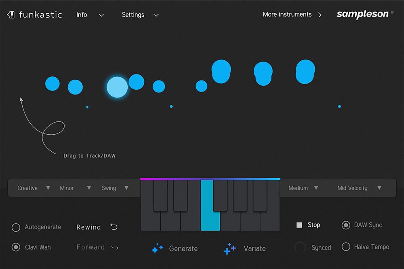The width and height of the screenshot is (404, 269).
Task: Click the Rewind button label
Action: click(x=88, y=227)
